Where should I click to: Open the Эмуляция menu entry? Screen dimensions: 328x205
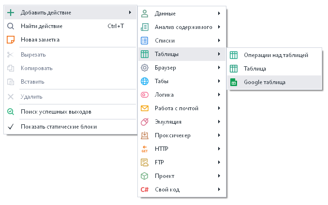168,122
